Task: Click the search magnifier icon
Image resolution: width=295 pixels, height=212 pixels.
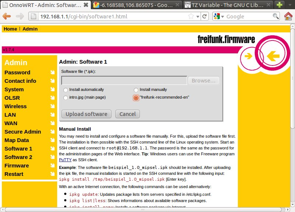Action: point(275,16)
